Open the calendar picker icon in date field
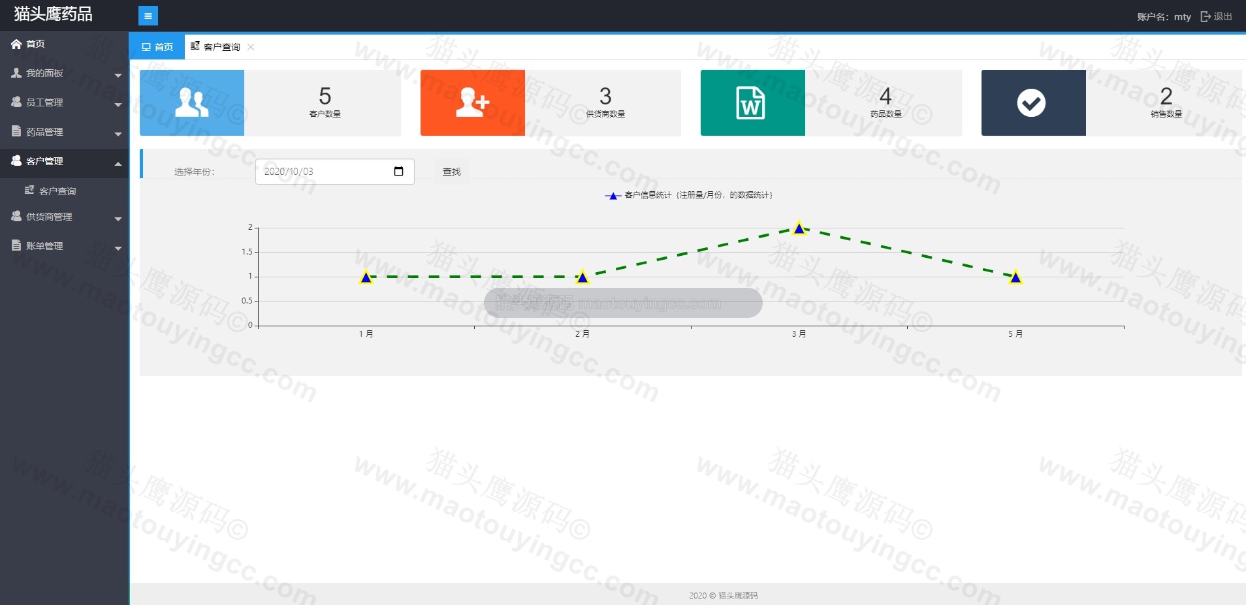Image resolution: width=1246 pixels, height=605 pixels. click(x=399, y=171)
